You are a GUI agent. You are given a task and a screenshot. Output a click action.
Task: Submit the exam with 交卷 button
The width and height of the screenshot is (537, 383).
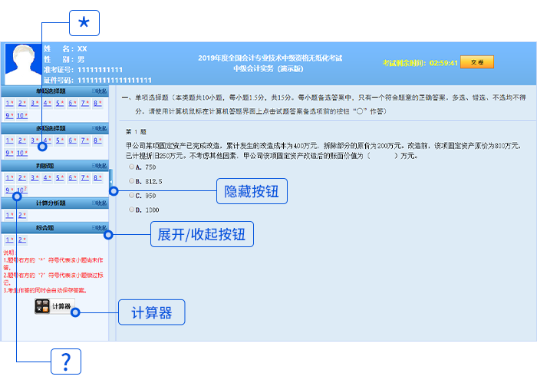tap(477, 63)
